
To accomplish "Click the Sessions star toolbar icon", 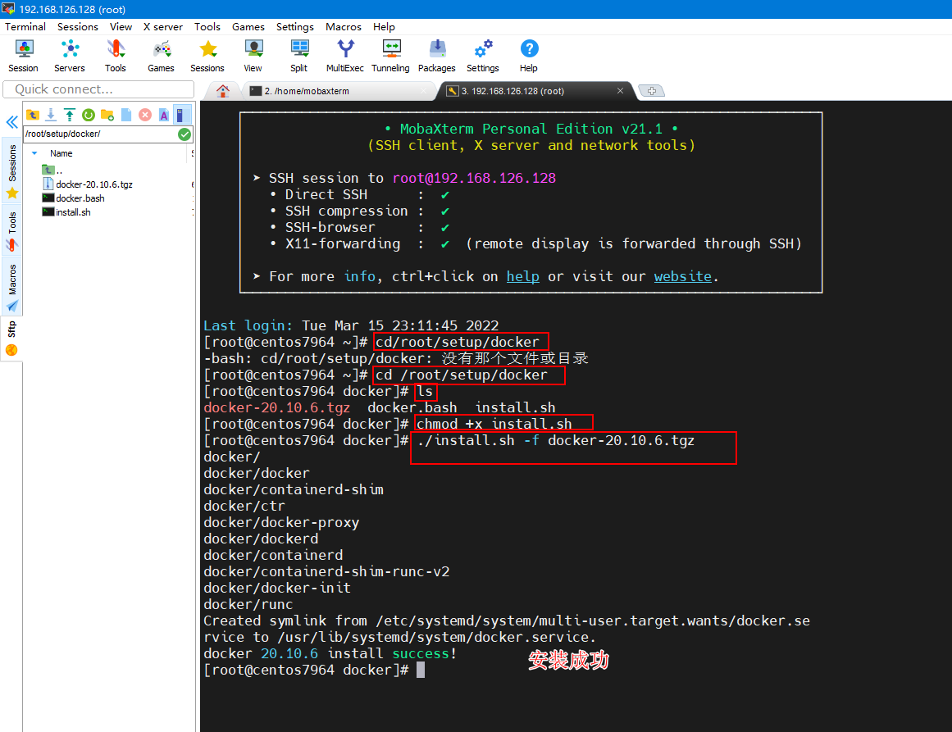I will point(207,55).
